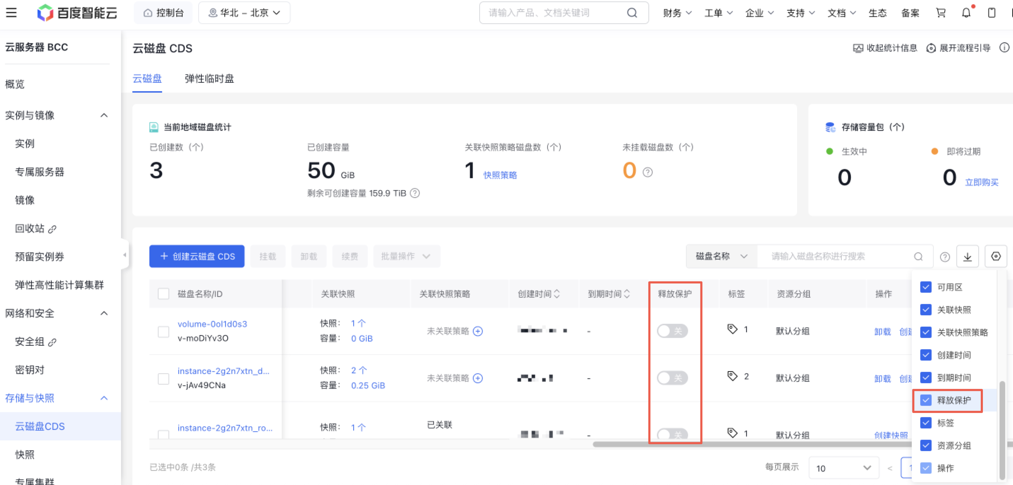Click 卸载 for volume-0ol1d0s3 row
1013x485 pixels.
click(x=882, y=332)
